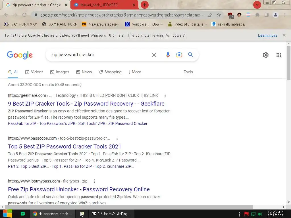Click the Google logo
This screenshot has width=291, height=218.
click(20, 55)
